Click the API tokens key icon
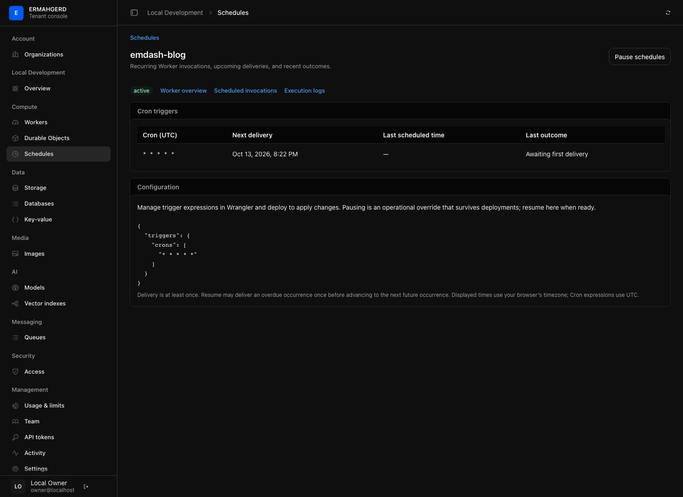Viewport: 683px width, 497px height. (15, 437)
